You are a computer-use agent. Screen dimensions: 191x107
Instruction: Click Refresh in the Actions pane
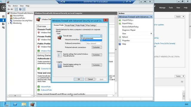click(x=125, y=37)
